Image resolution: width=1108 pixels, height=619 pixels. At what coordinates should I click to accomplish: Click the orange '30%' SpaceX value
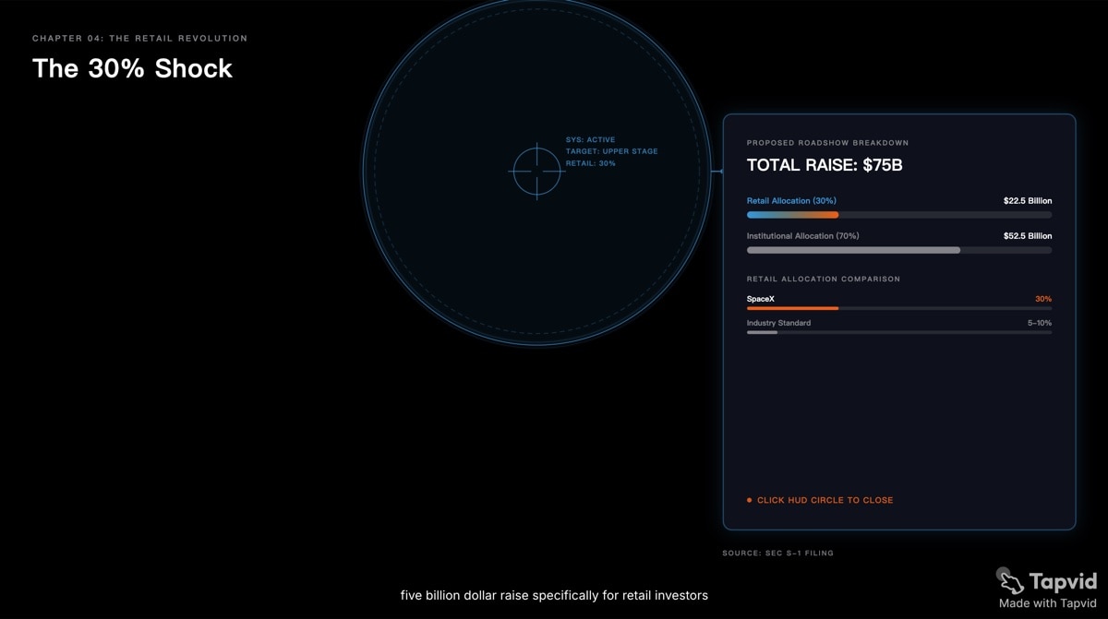tap(1043, 299)
